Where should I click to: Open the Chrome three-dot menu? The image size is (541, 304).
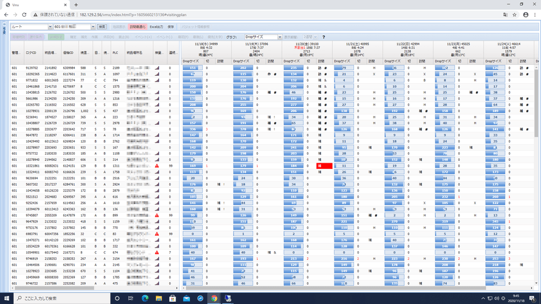click(x=535, y=14)
